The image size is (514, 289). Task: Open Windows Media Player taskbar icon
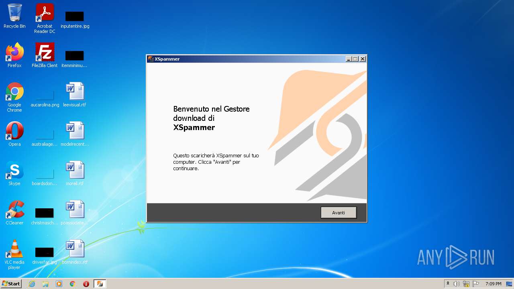59,284
